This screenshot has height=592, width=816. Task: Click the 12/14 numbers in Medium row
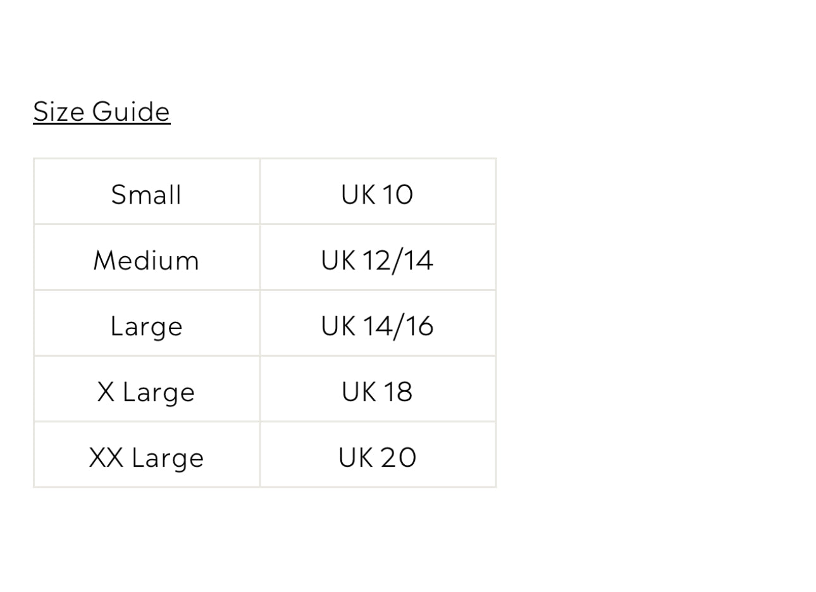pos(398,260)
